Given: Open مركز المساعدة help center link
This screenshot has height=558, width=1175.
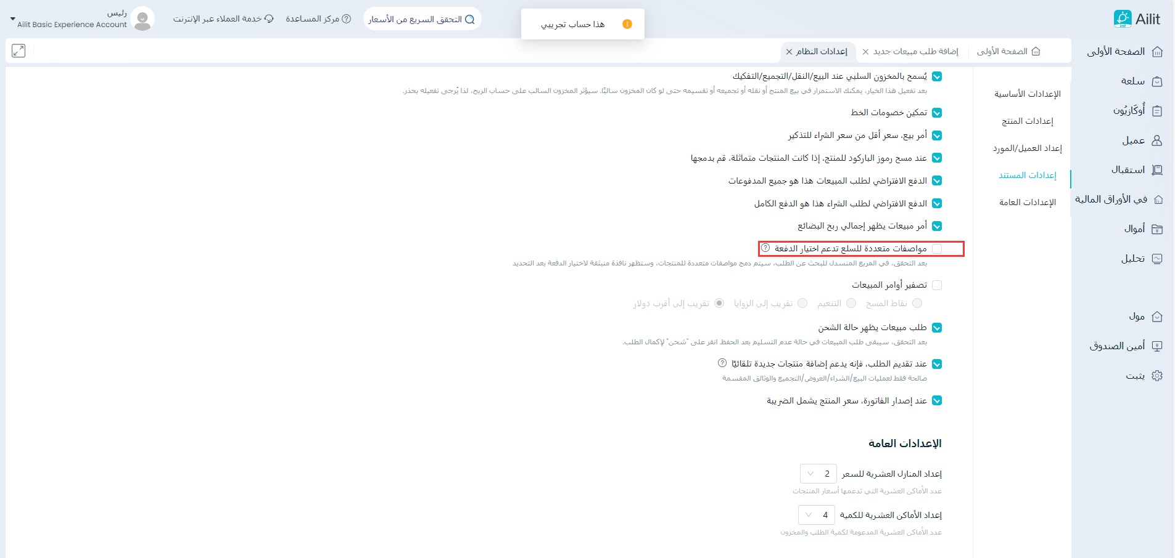Looking at the screenshot, I should click(x=318, y=19).
